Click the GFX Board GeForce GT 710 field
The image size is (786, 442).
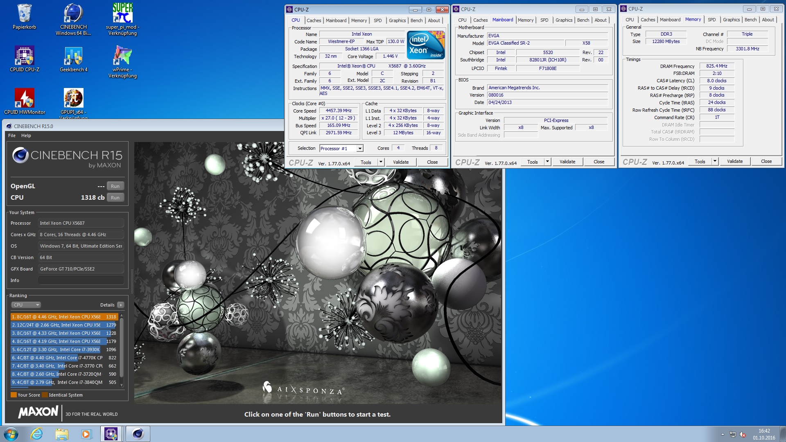[81, 269]
